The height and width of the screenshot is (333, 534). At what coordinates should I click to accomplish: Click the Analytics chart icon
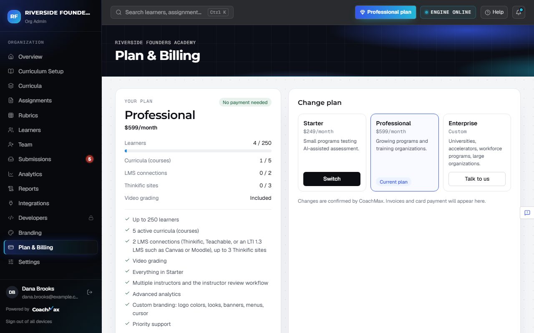pyautogui.click(x=11, y=174)
